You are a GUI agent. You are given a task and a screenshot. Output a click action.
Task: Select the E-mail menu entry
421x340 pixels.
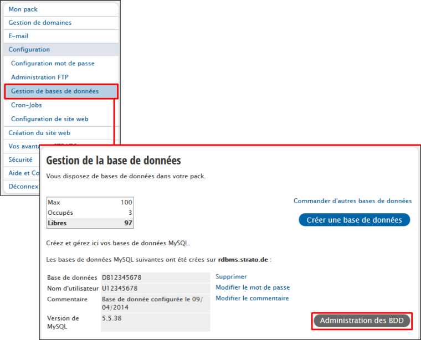[18, 36]
